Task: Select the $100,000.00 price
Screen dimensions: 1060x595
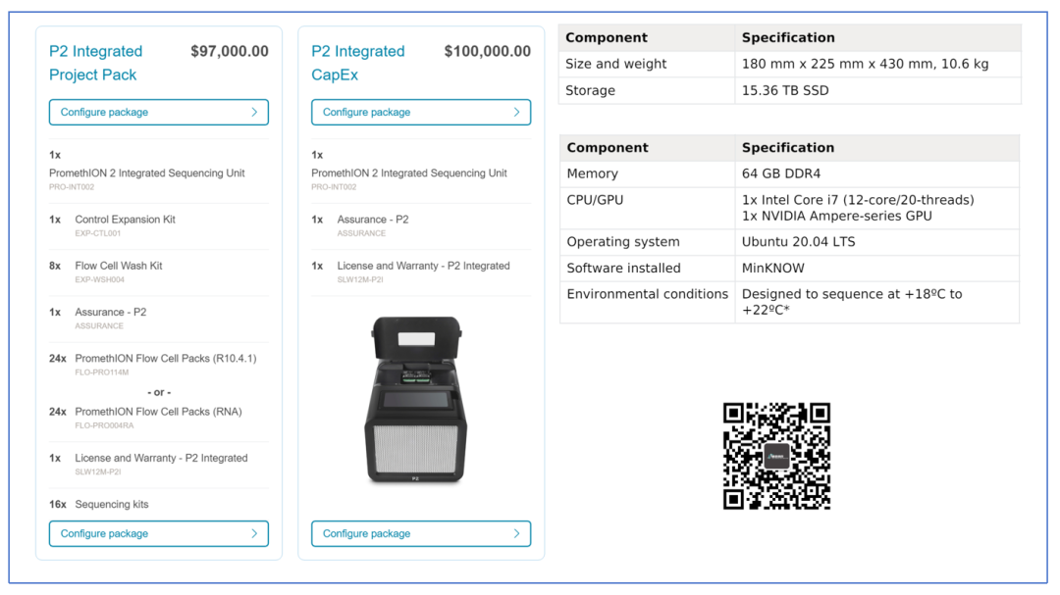Action: [488, 51]
